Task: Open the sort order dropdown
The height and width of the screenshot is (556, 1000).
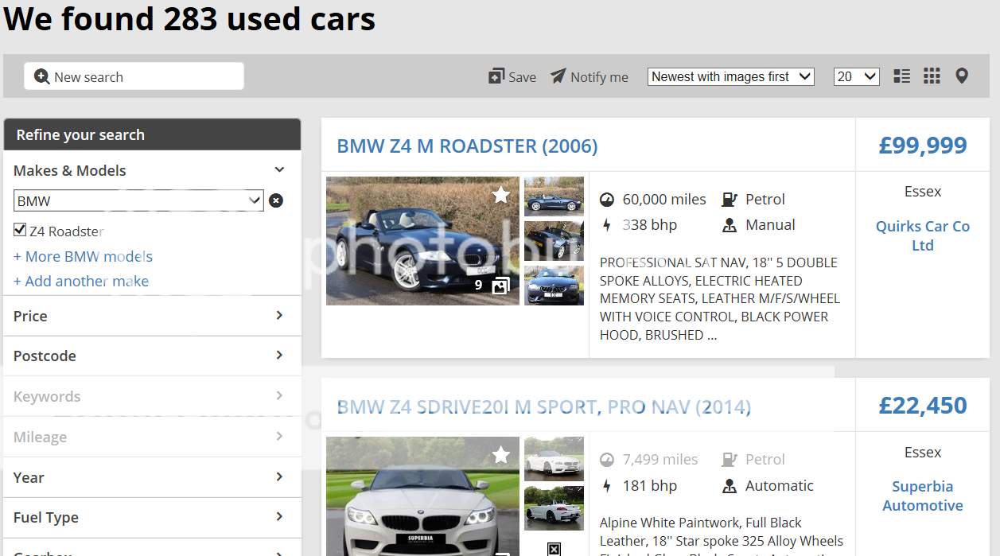Action: (x=731, y=76)
